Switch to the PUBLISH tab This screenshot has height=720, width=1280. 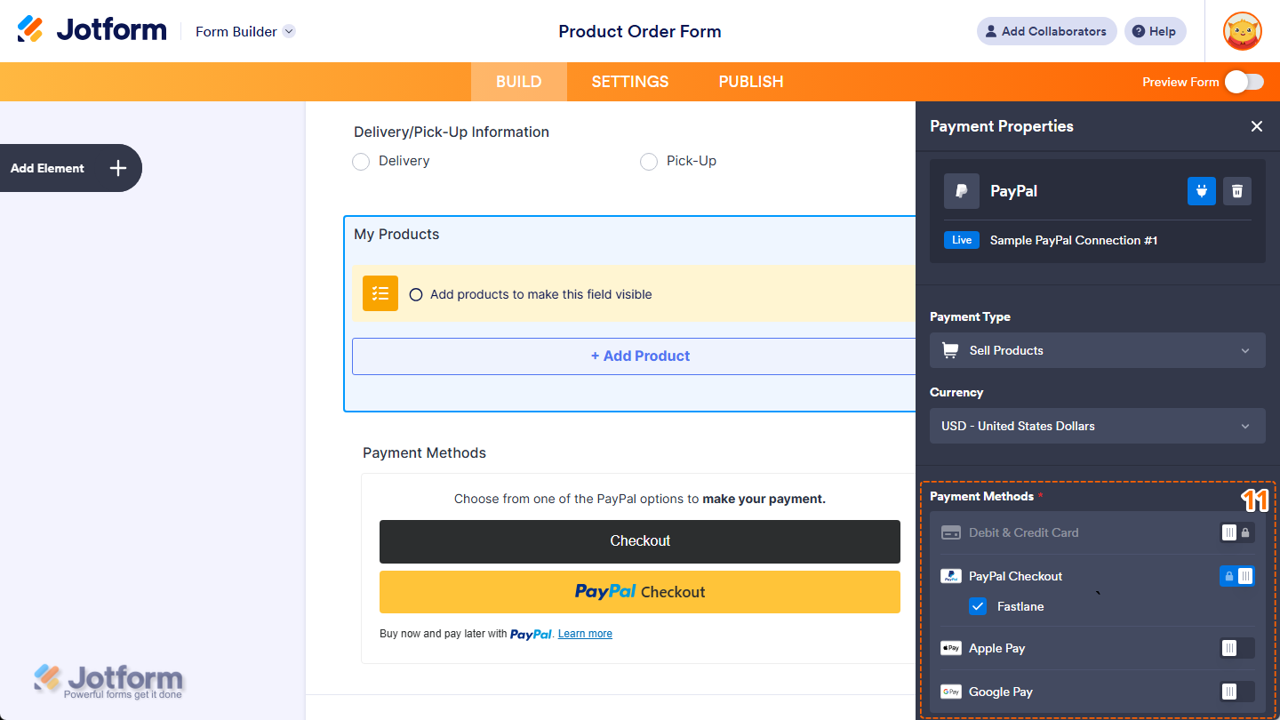click(750, 81)
